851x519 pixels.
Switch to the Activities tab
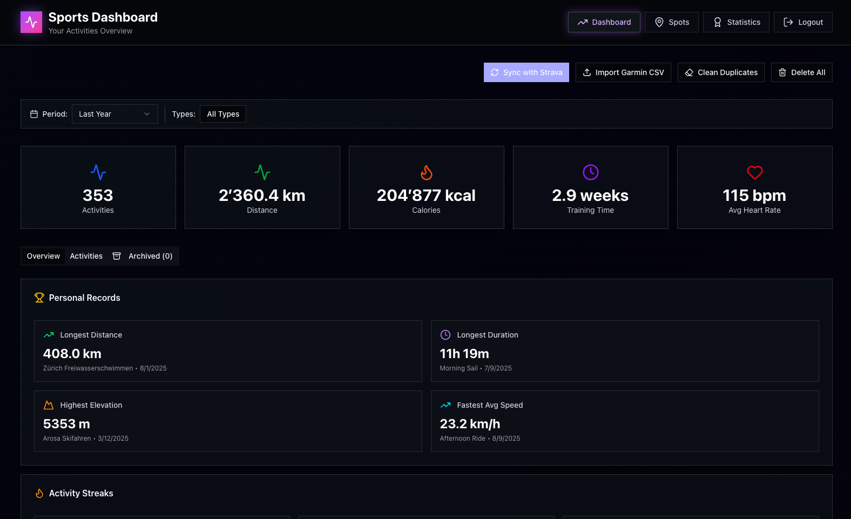click(x=86, y=256)
